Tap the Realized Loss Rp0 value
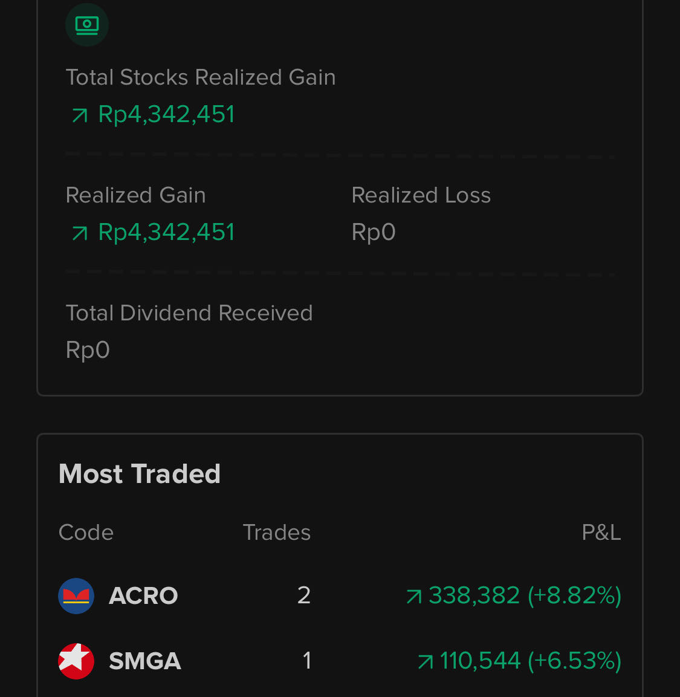This screenshot has width=680, height=697. (x=374, y=232)
